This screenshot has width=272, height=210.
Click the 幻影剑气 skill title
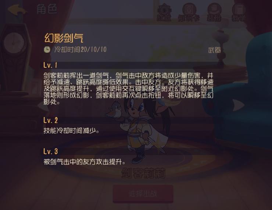[64, 38]
